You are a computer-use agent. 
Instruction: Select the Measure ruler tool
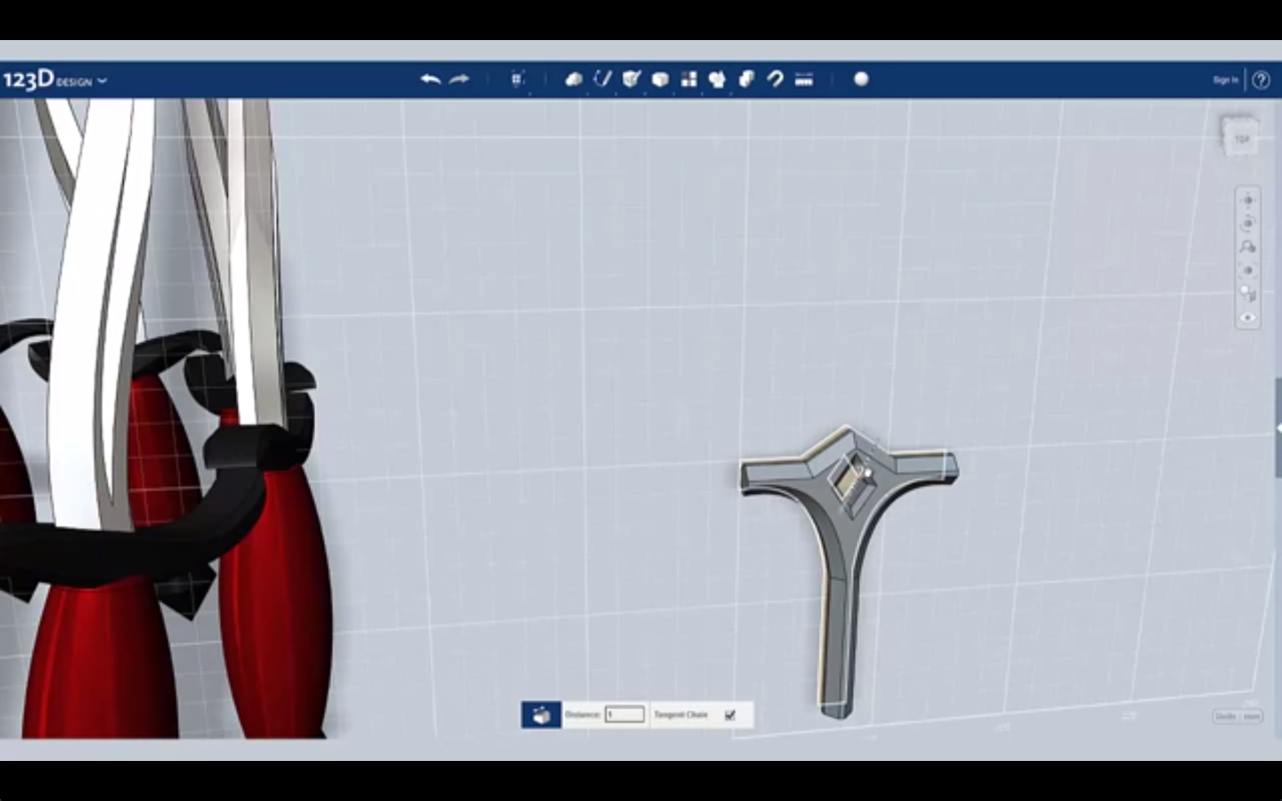(x=804, y=79)
